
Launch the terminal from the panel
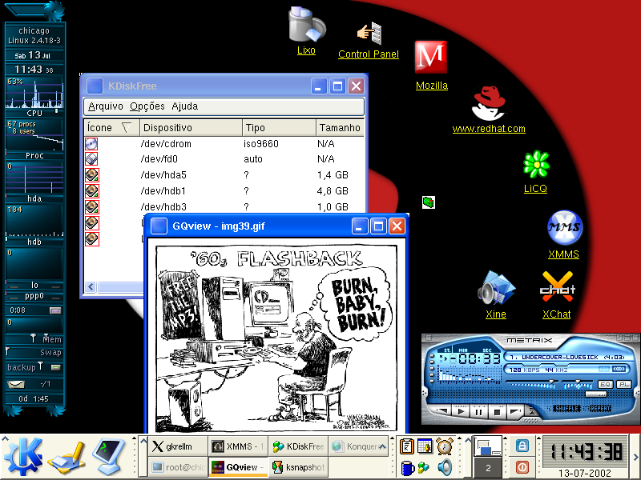[x=109, y=456]
